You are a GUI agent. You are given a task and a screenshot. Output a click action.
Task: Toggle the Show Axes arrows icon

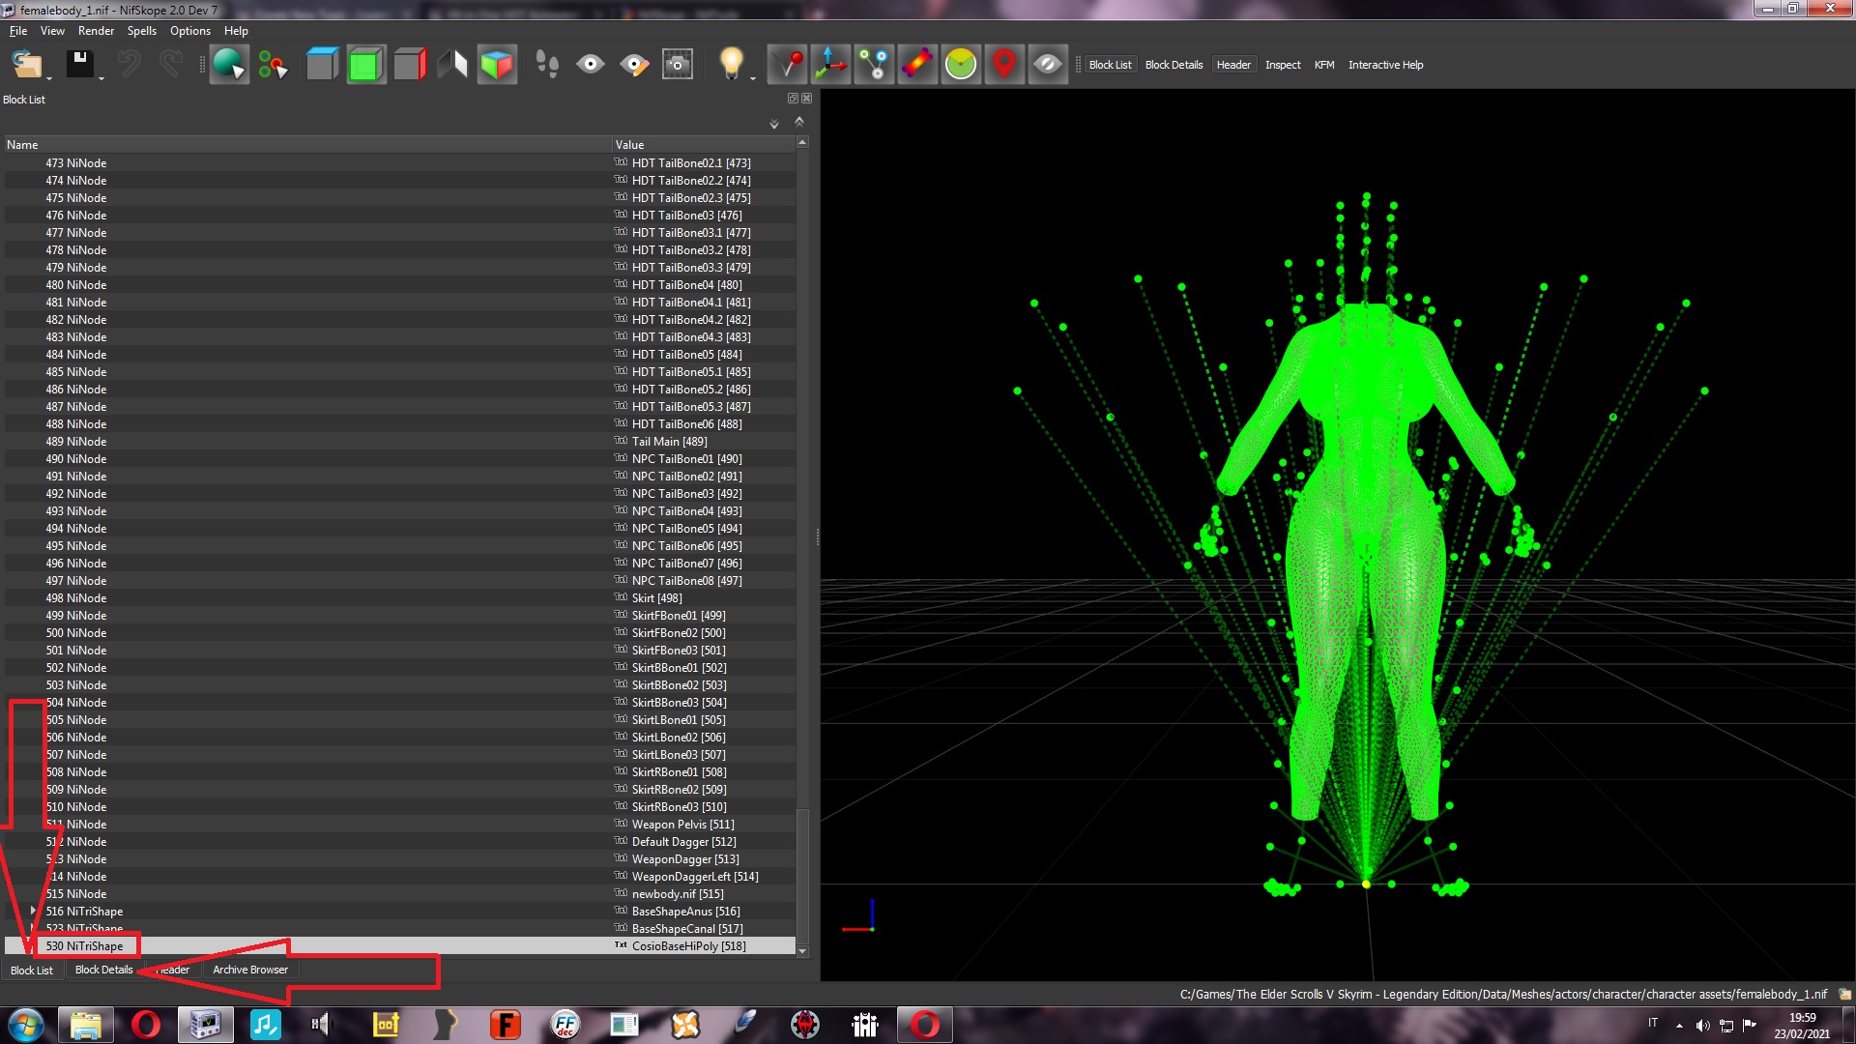[830, 65]
